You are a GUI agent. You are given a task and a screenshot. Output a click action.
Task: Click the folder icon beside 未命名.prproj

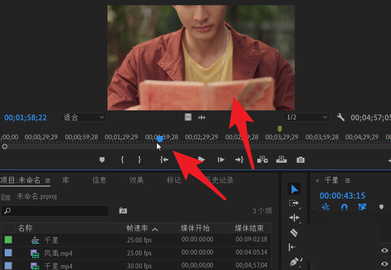(x=6, y=197)
